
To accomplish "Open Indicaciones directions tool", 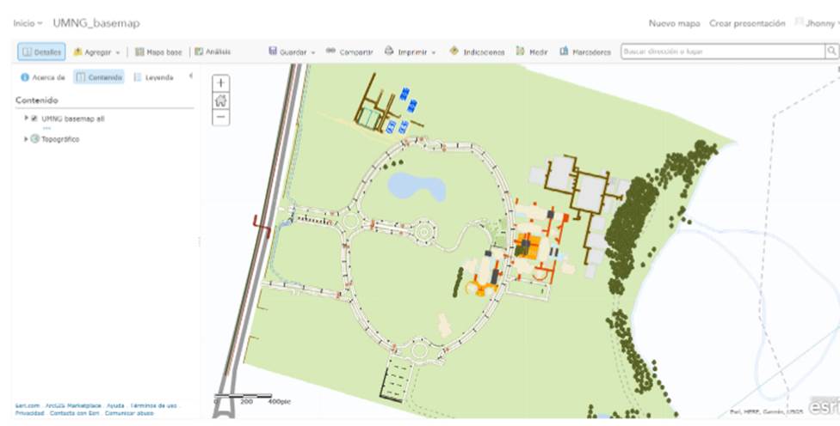I will (x=478, y=52).
